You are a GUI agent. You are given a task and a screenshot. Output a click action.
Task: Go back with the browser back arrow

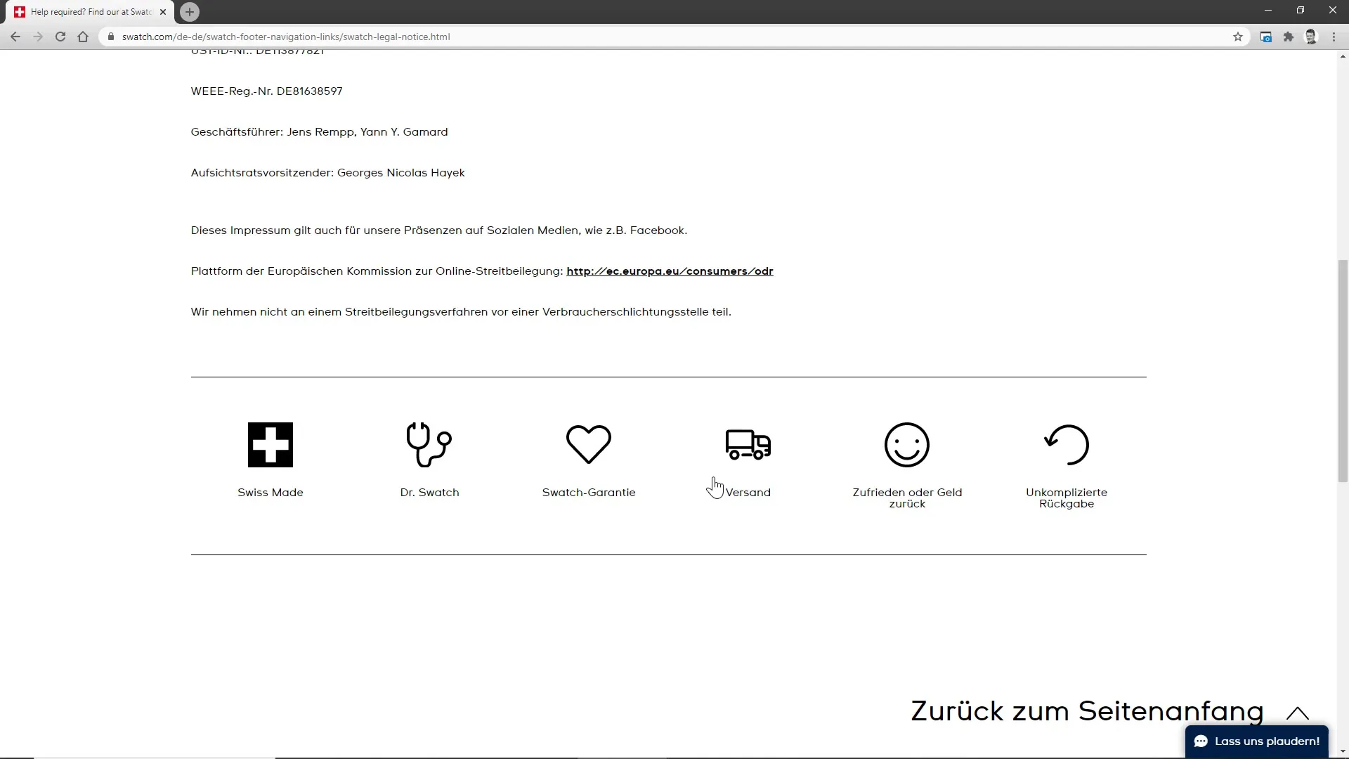(15, 37)
